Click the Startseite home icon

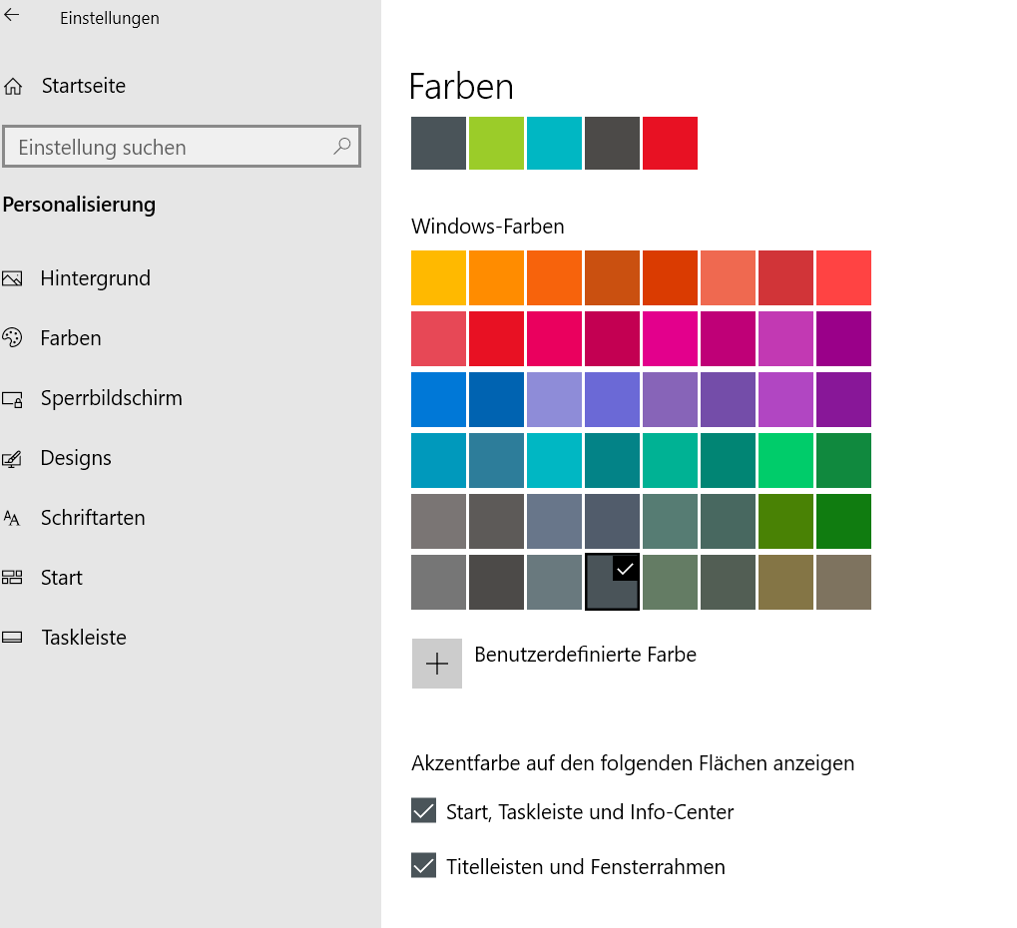(x=13, y=87)
